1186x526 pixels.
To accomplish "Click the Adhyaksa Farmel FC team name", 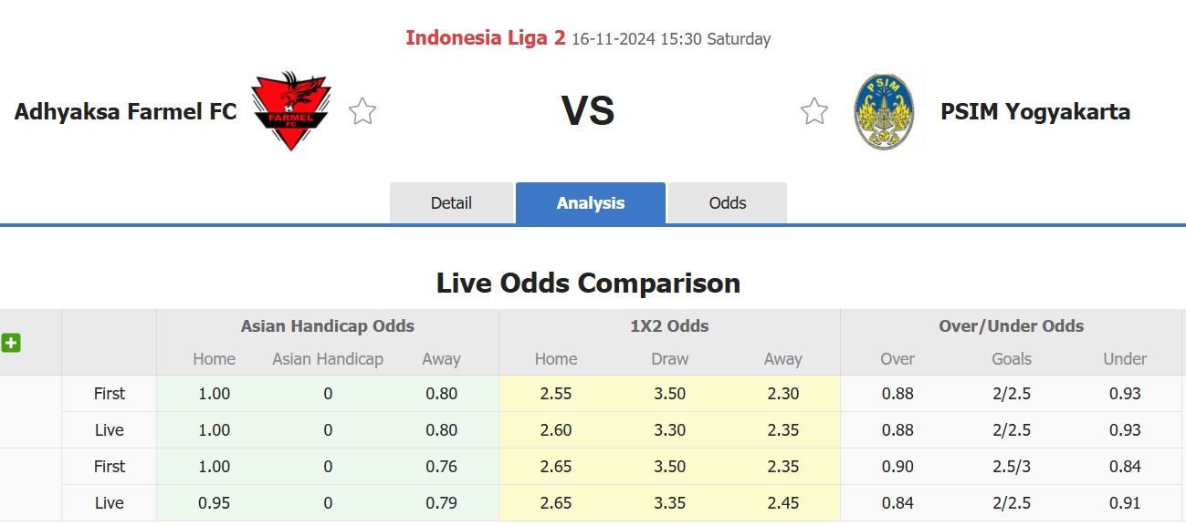I will coord(126,111).
